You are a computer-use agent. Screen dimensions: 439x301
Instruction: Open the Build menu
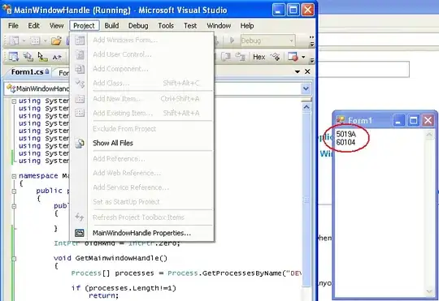pyautogui.click(x=111, y=26)
